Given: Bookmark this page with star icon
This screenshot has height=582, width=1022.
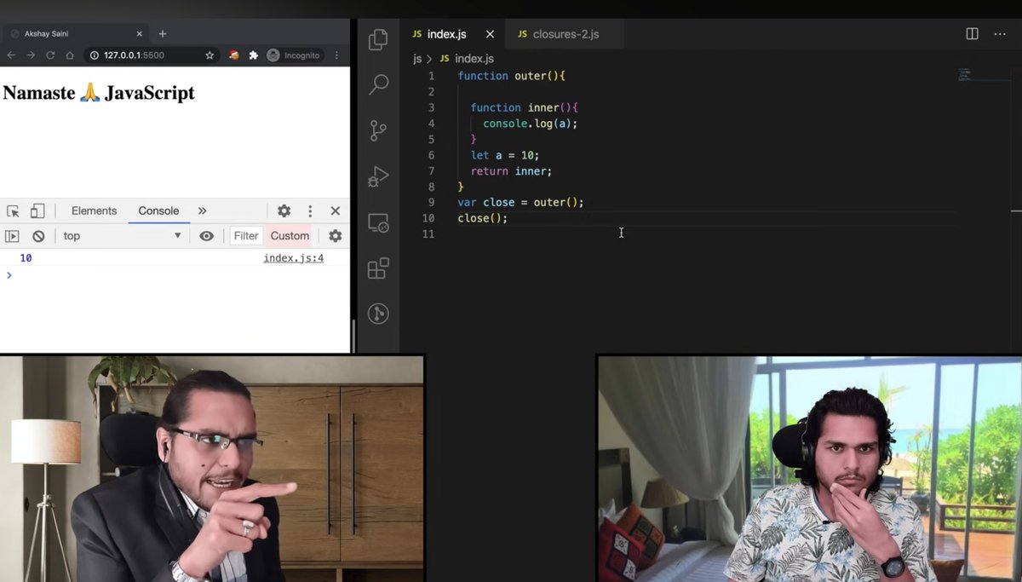Looking at the screenshot, I should point(210,55).
